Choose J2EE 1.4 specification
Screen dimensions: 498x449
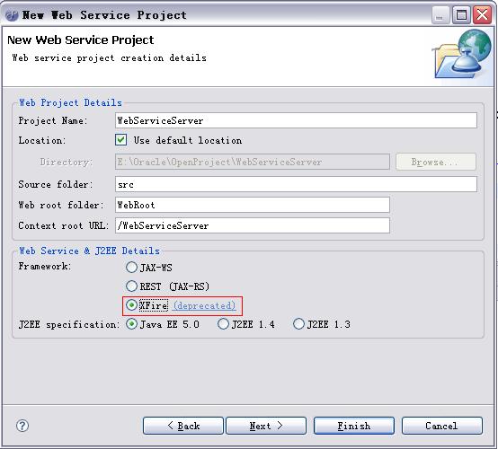coord(223,324)
